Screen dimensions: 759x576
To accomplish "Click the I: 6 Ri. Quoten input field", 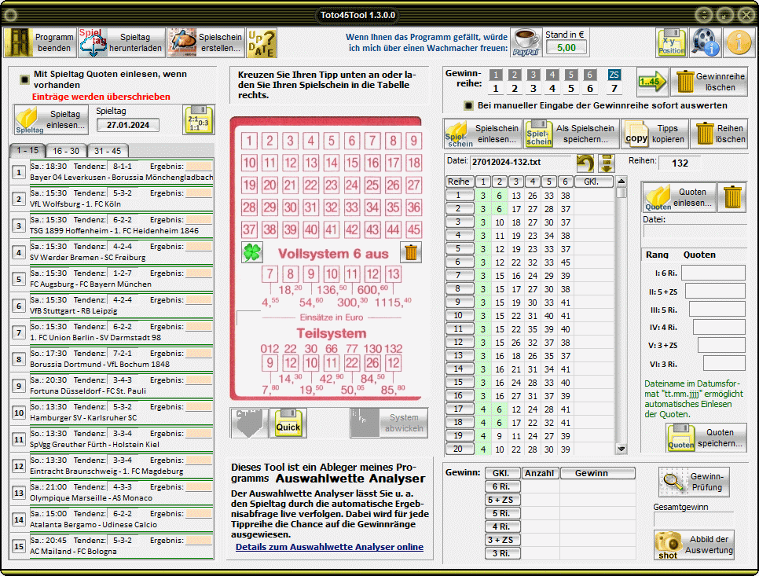I will pyautogui.click(x=713, y=273).
